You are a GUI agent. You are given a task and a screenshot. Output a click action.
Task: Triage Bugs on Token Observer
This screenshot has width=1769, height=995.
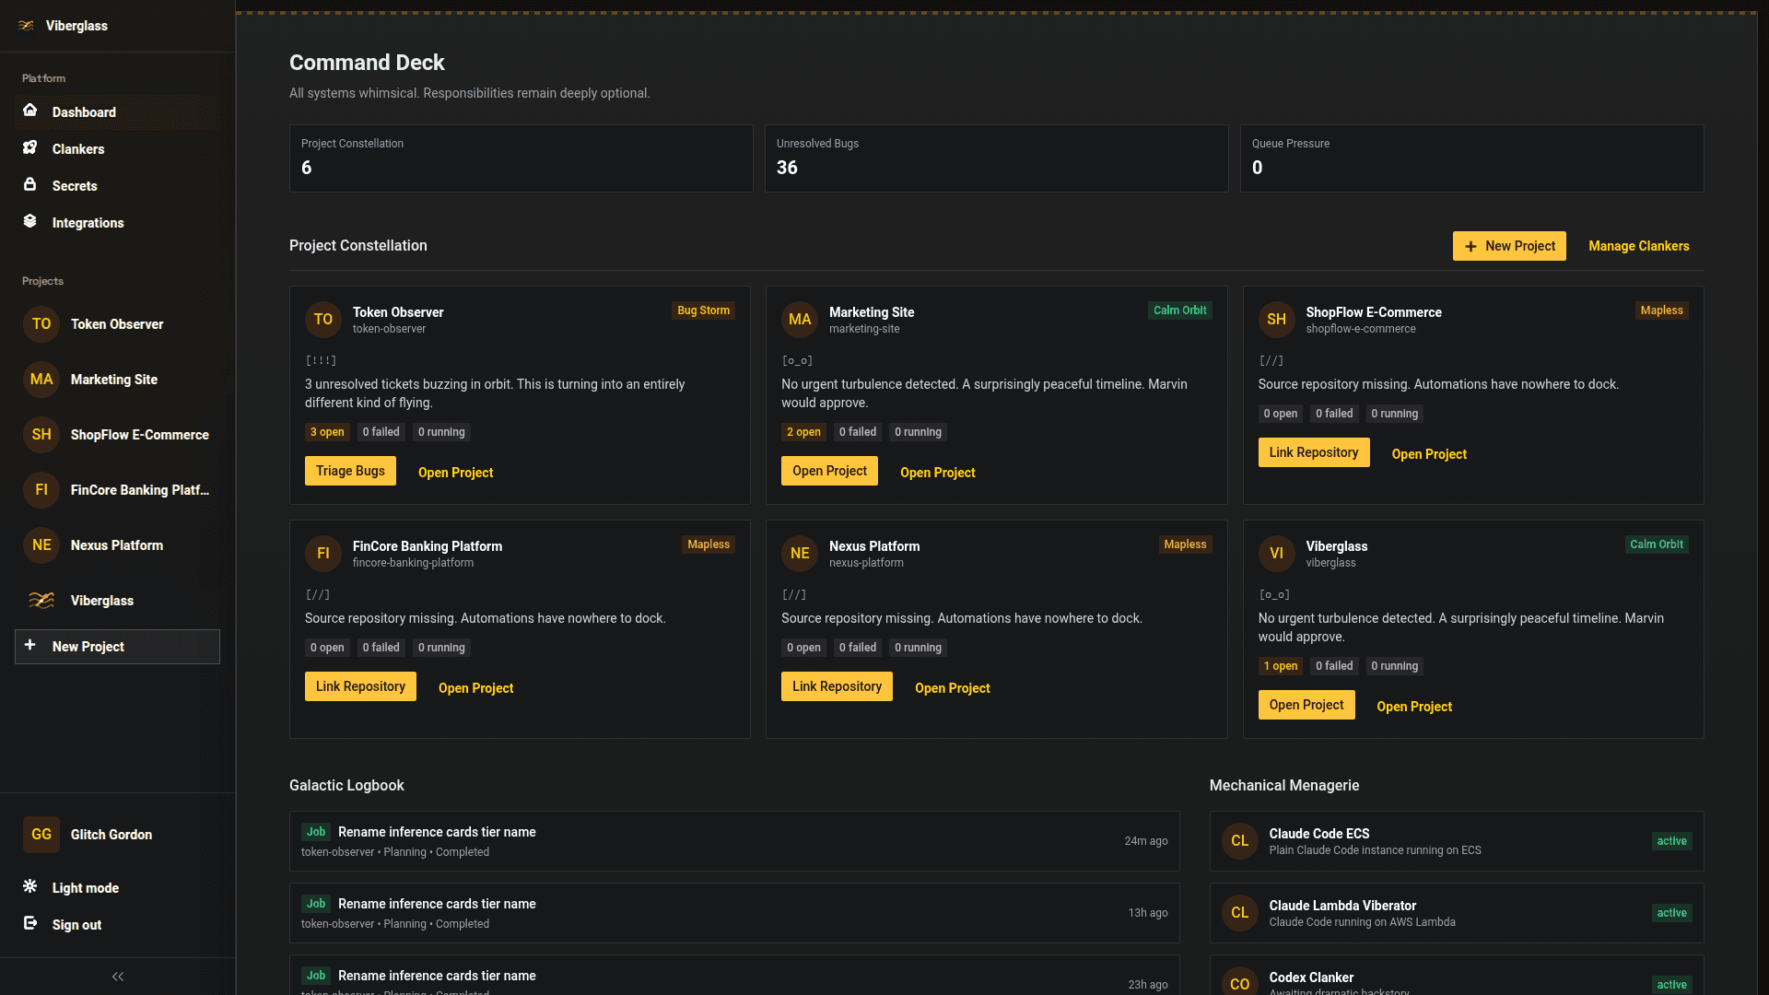(350, 470)
